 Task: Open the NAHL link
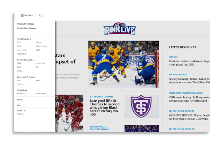coord(38,80)
